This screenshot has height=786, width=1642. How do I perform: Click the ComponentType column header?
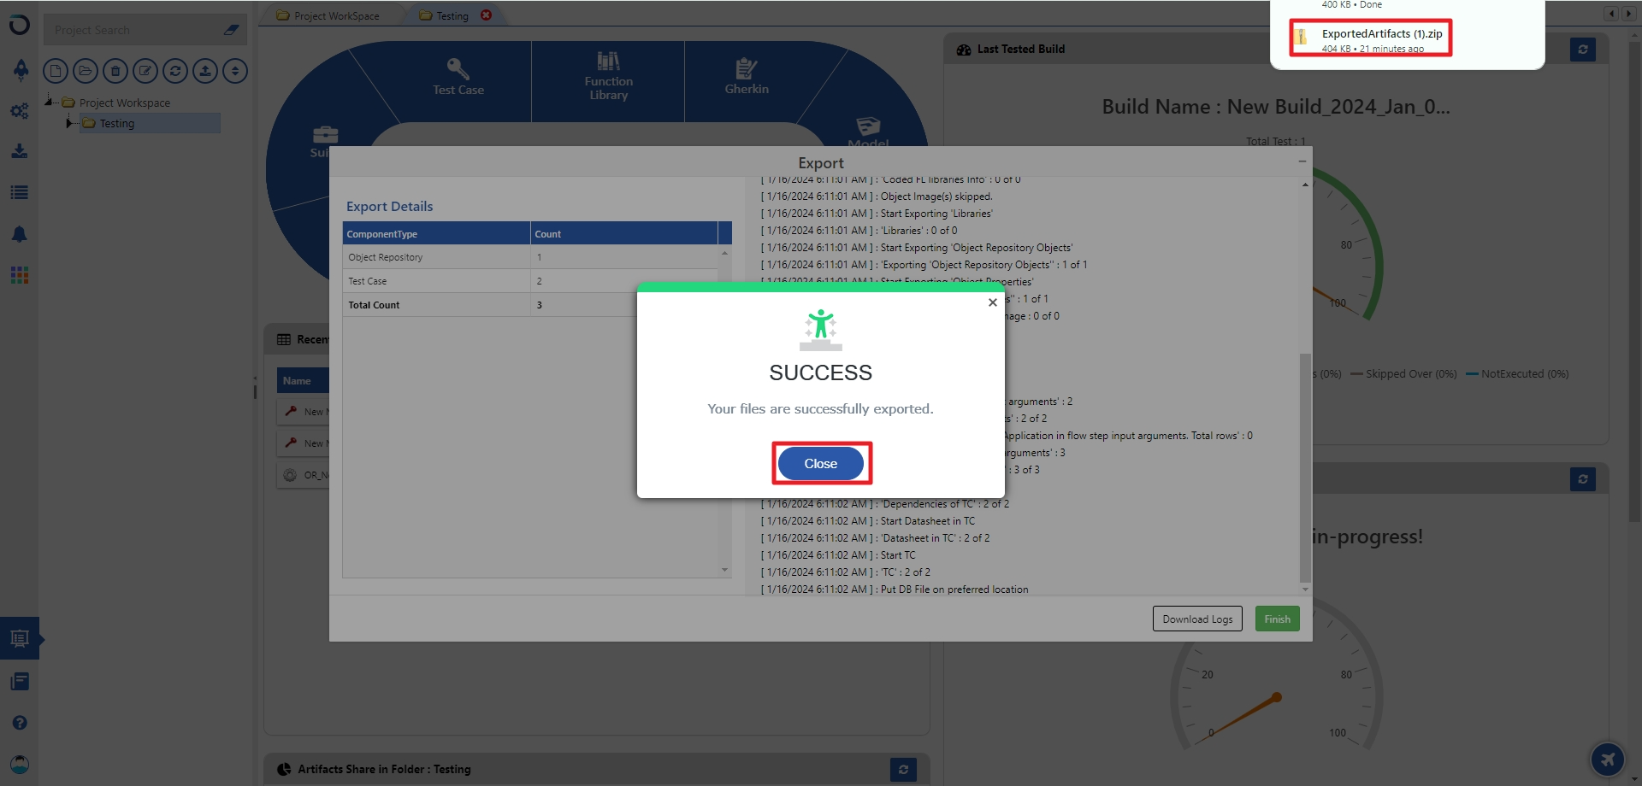[437, 234]
